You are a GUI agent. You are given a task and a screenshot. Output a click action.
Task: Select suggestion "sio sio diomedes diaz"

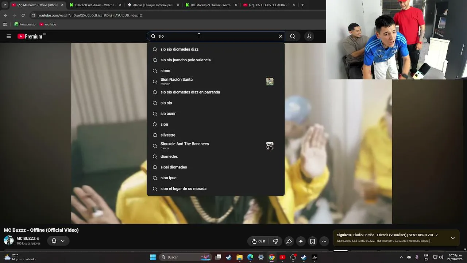tap(216, 49)
